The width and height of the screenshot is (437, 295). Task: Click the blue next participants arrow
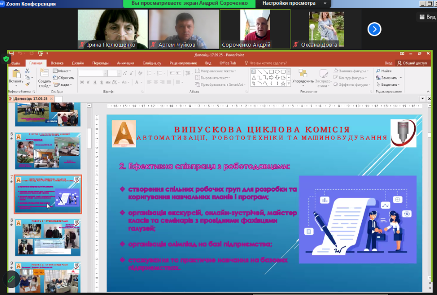pos(374,29)
